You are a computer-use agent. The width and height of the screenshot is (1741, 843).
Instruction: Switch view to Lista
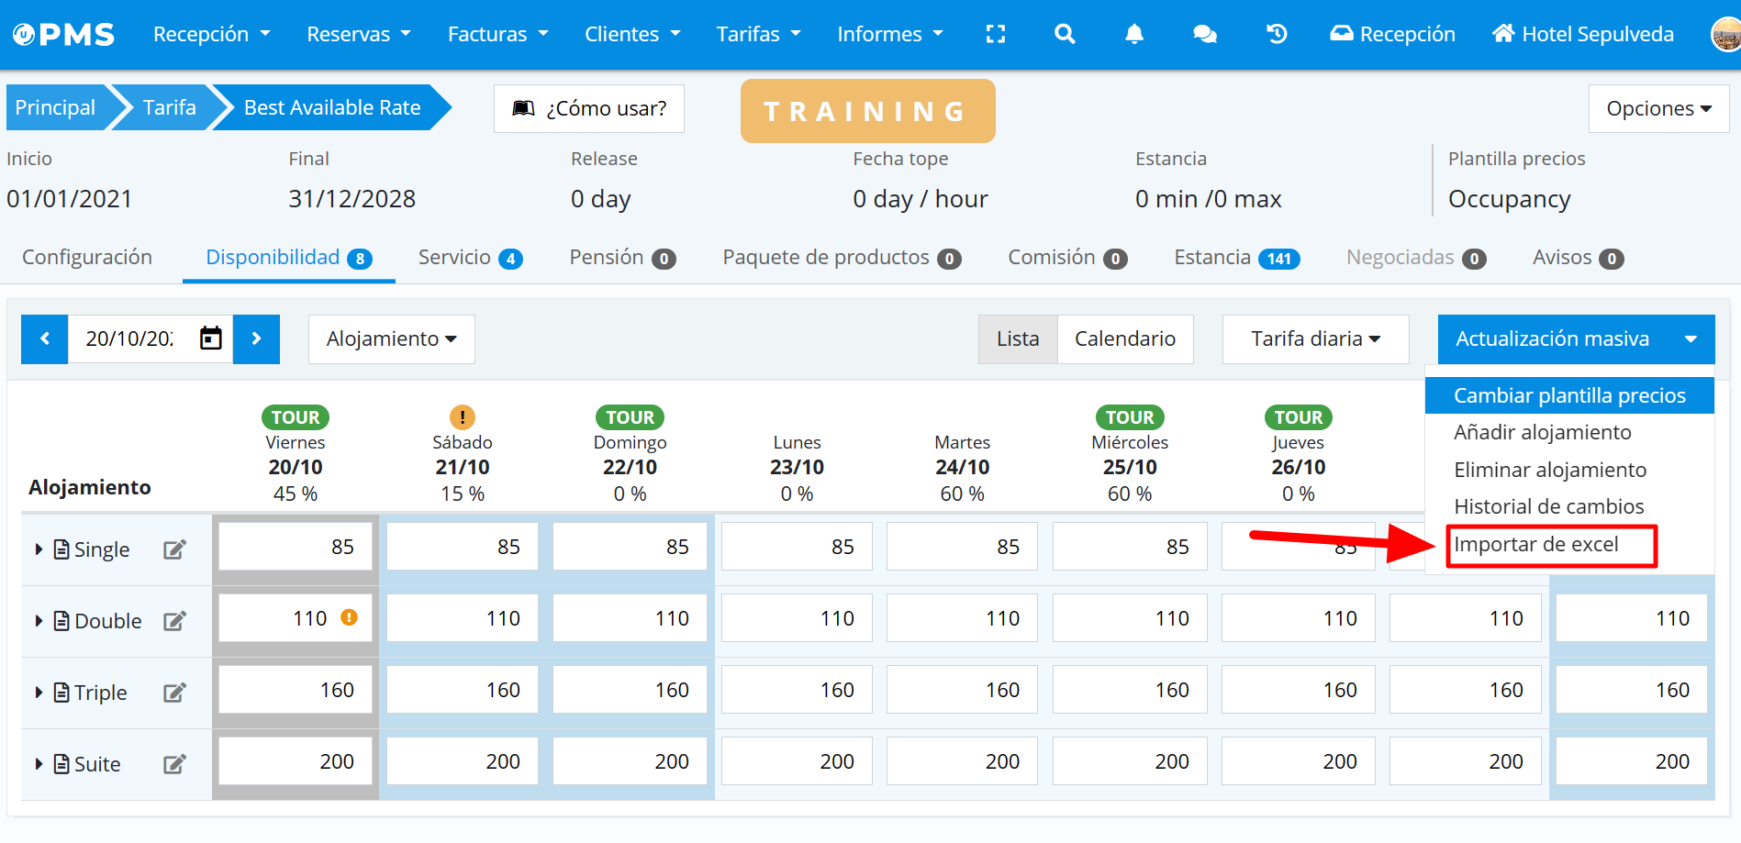[x=1018, y=338]
